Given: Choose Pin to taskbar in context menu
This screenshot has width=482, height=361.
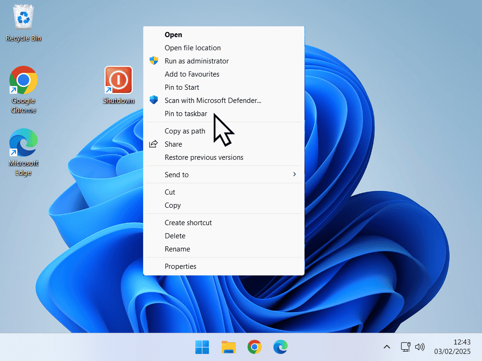Looking at the screenshot, I should pos(186,113).
